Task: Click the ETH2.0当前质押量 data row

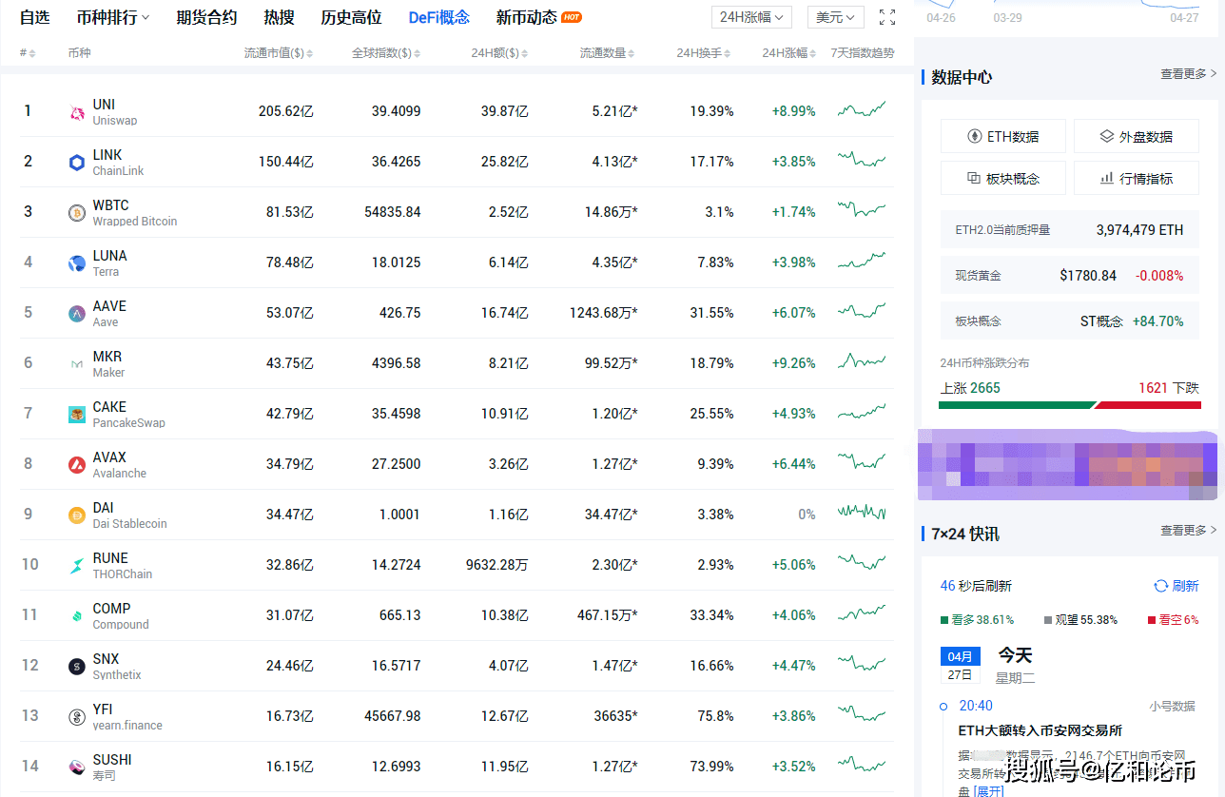Action: 1069,229
